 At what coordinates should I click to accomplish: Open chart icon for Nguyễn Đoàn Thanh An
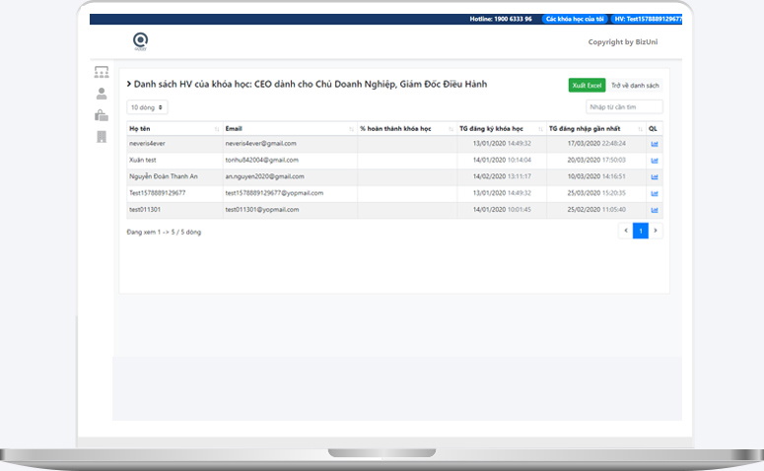[654, 176]
